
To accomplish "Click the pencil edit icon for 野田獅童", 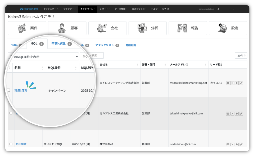I will [241, 144].
